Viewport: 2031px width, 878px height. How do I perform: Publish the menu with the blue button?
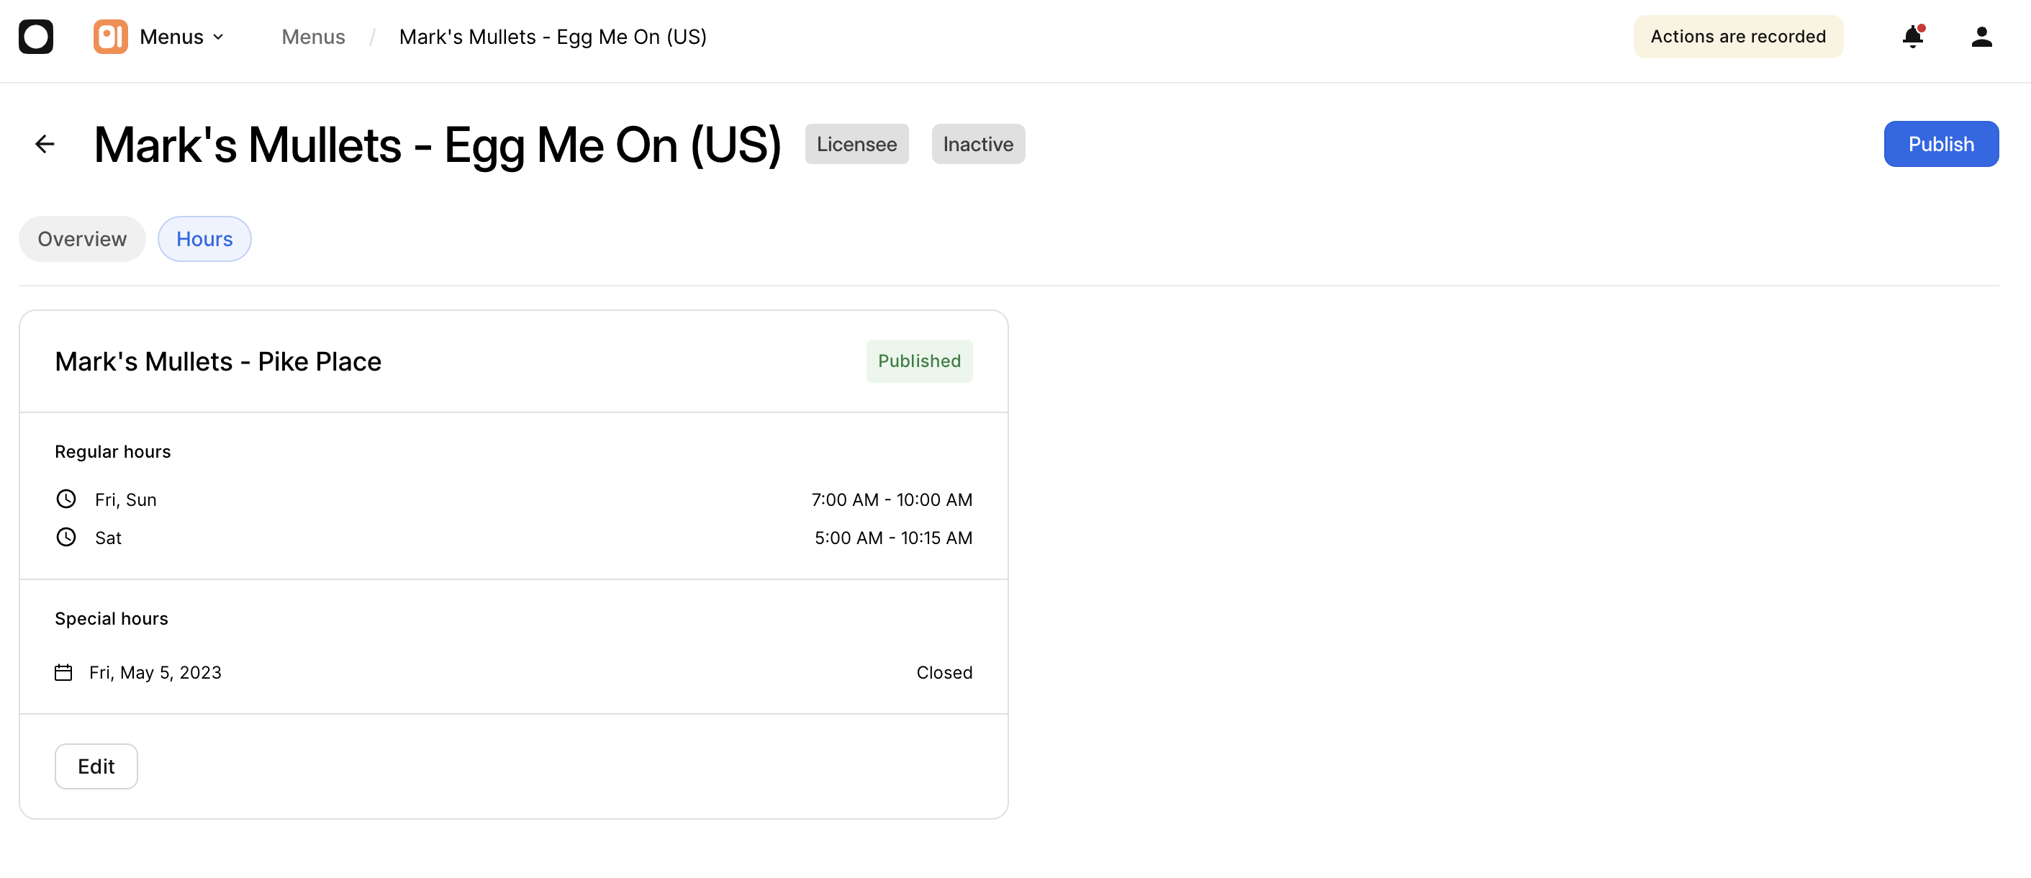[x=1941, y=144]
